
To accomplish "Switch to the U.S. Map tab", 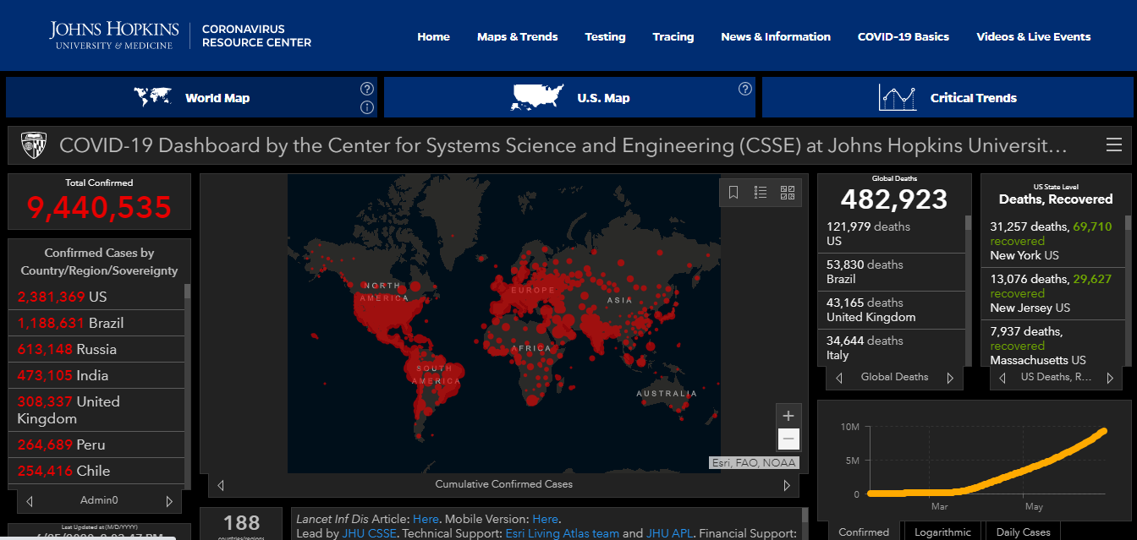I will tap(569, 97).
